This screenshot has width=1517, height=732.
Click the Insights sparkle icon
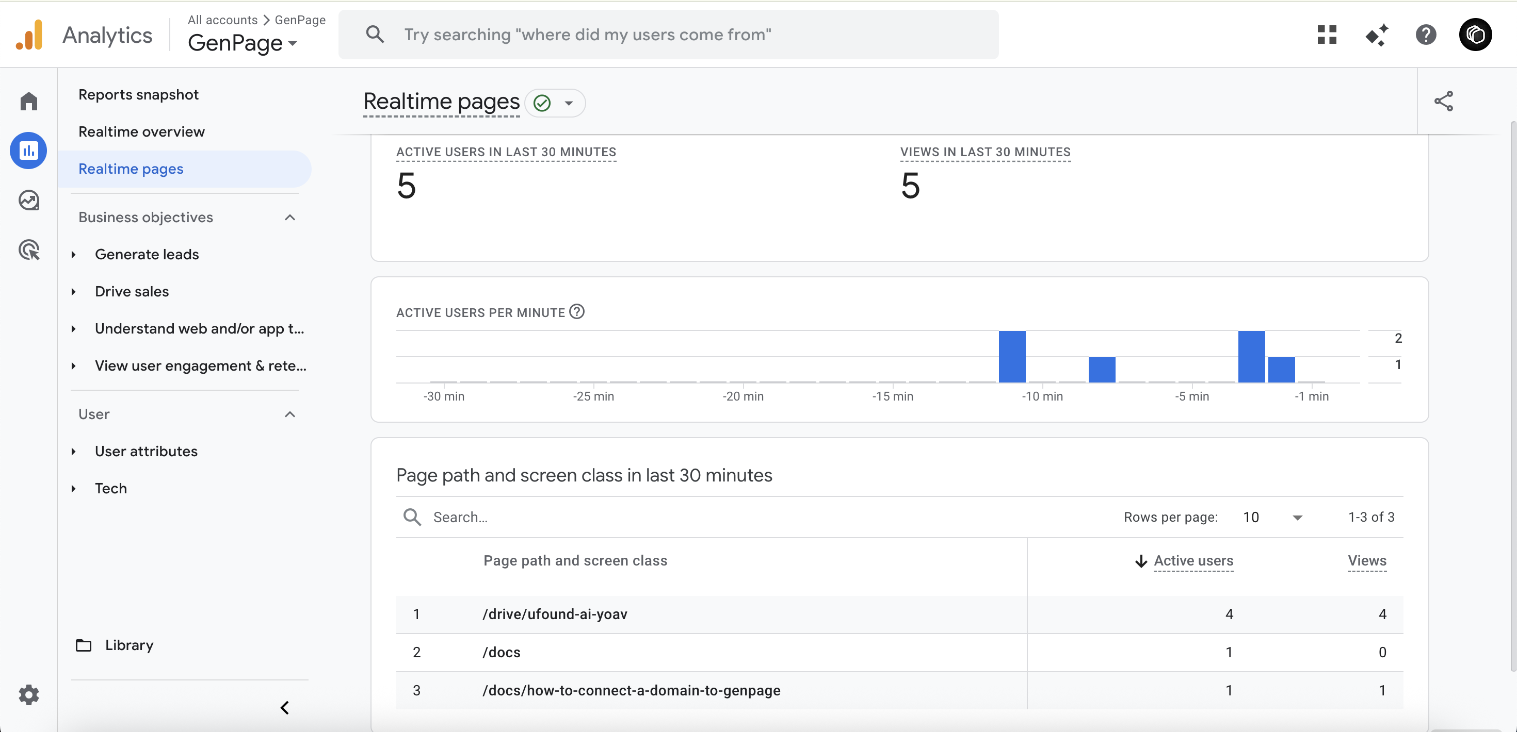pyautogui.click(x=1376, y=35)
